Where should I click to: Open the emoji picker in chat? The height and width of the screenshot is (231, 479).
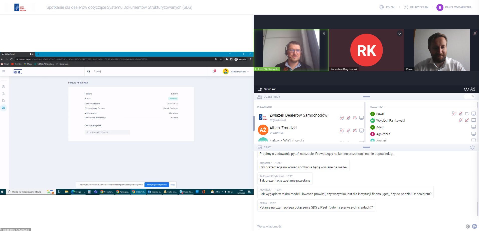tap(467, 226)
